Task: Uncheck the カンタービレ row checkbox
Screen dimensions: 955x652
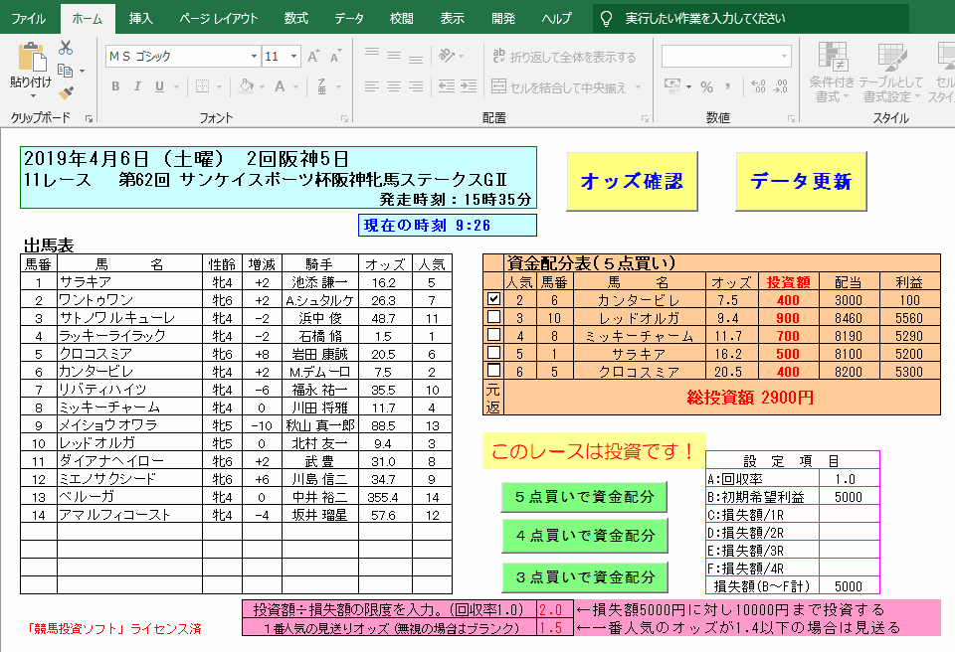Action: tap(494, 298)
